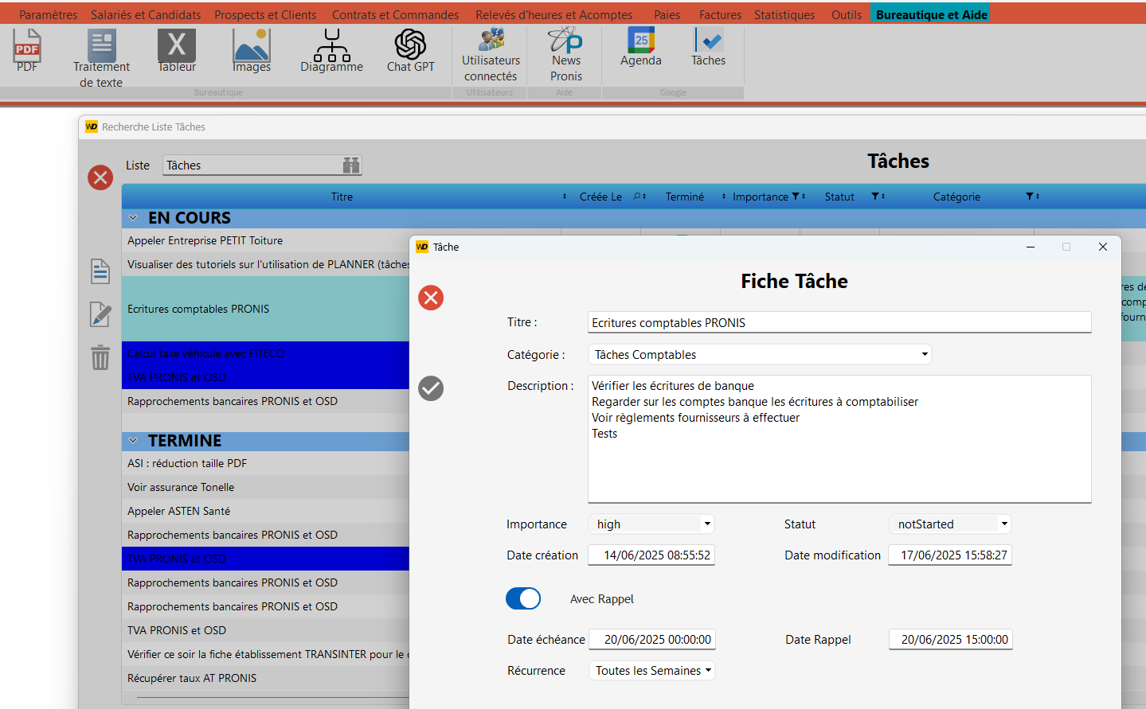Click into the Date modification field
The image size is (1146, 709).
951,555
